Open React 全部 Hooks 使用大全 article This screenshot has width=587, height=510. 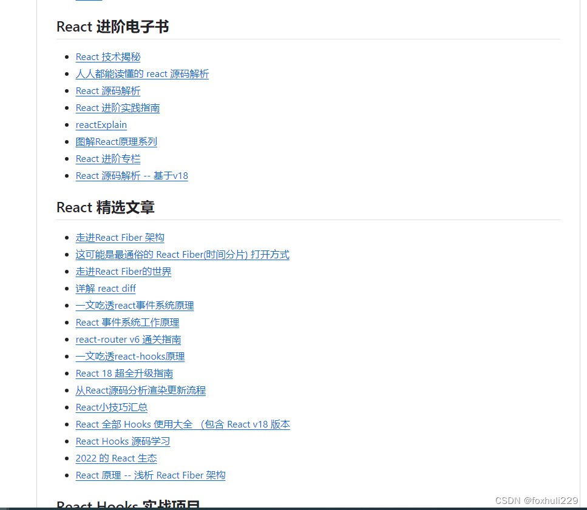183,424
